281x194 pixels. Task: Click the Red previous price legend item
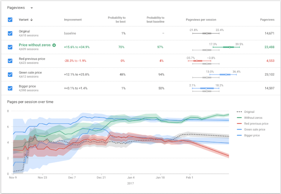(256, 124)
